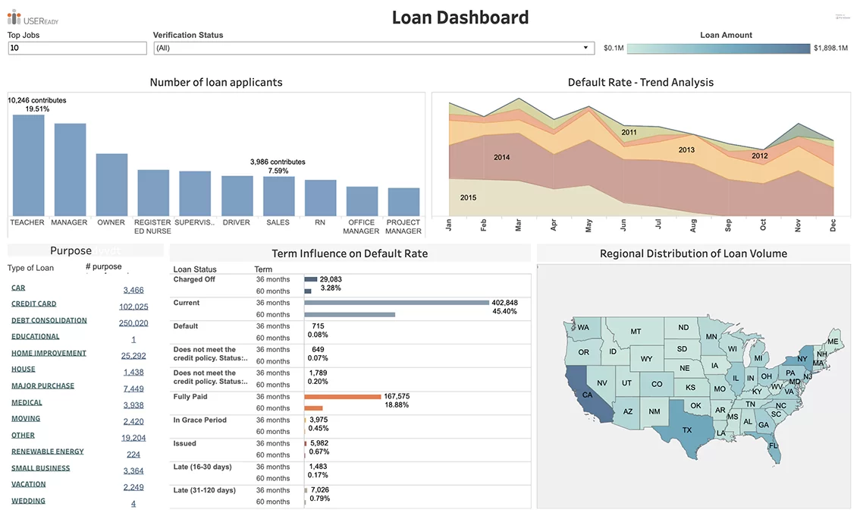The image size is (860, 516).
Task: Open the MEDICAL loan type link
Action: [x=27, y=403]
